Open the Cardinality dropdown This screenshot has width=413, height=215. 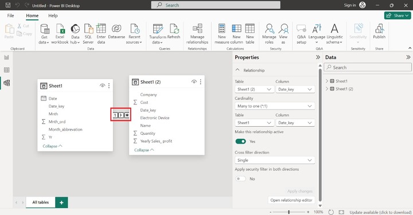275,106
